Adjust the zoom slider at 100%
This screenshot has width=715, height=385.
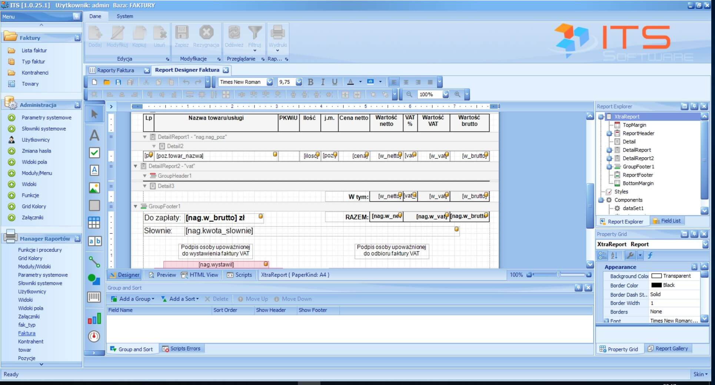tap(558, 275)
